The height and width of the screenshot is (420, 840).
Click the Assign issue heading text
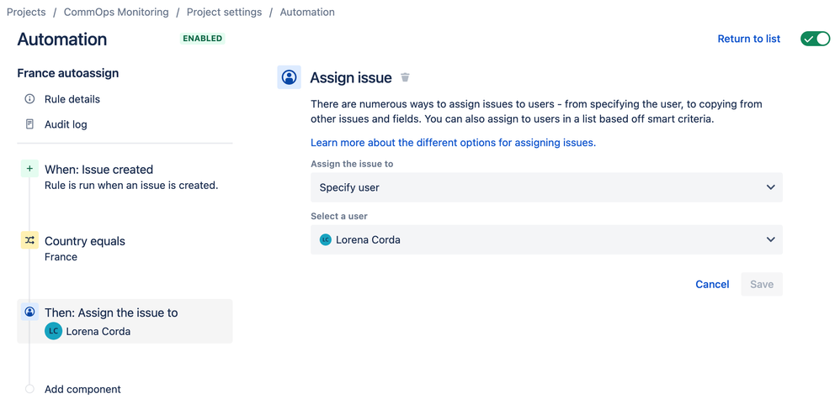[x=351, y=78]
